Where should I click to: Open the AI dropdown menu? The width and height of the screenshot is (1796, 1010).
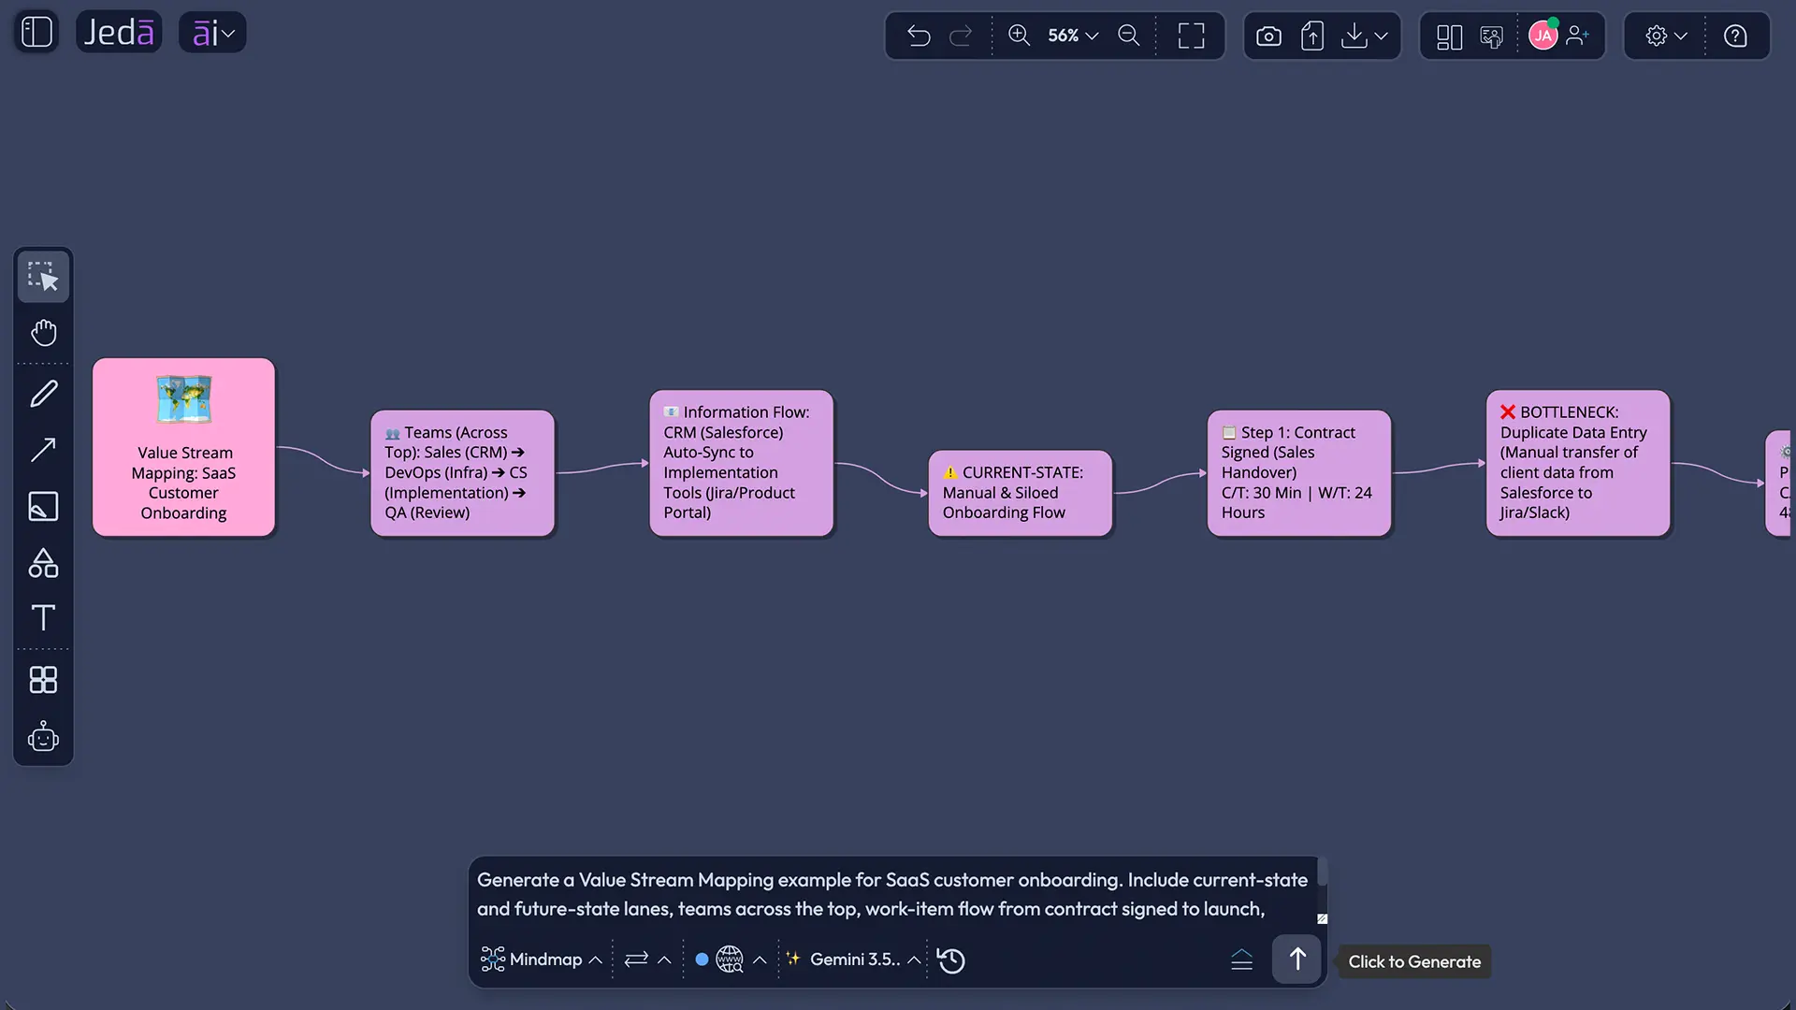212,33
